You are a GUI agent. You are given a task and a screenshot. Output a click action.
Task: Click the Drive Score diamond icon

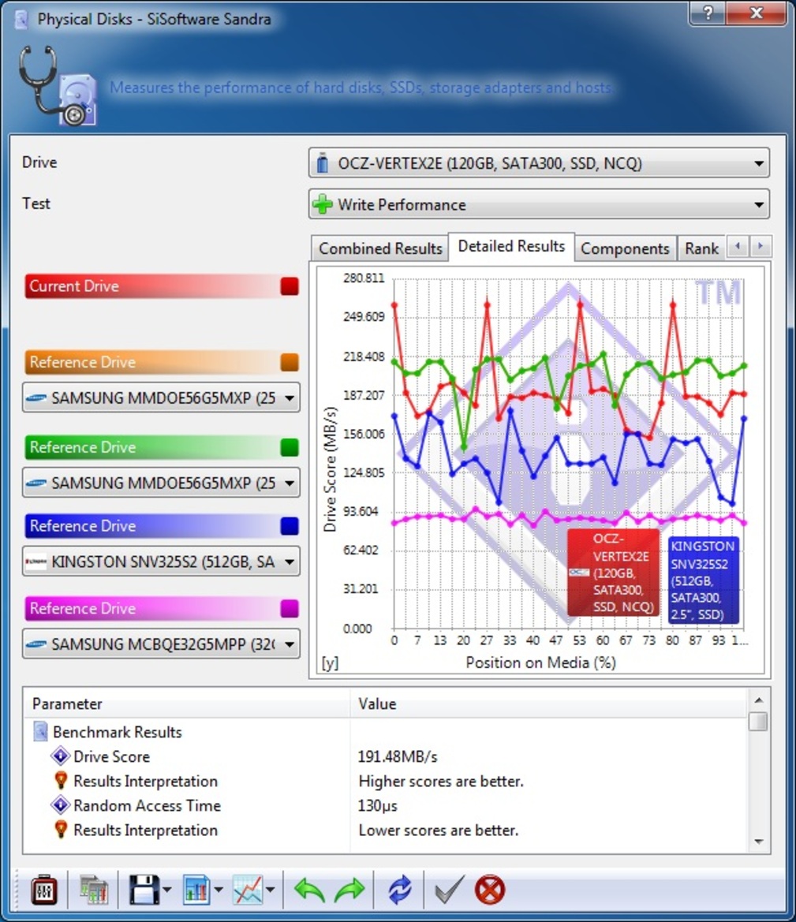(x=61, y=756)
